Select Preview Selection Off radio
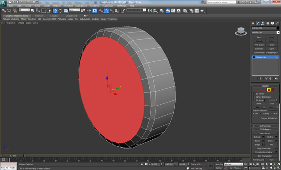 coord(253,113)
